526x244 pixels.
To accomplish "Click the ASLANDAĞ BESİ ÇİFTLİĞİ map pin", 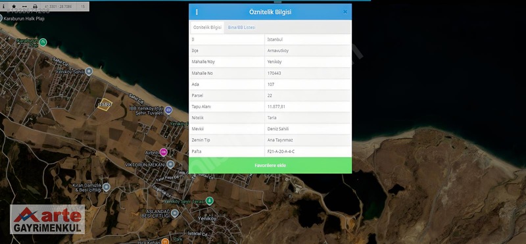I will point(175,213).
